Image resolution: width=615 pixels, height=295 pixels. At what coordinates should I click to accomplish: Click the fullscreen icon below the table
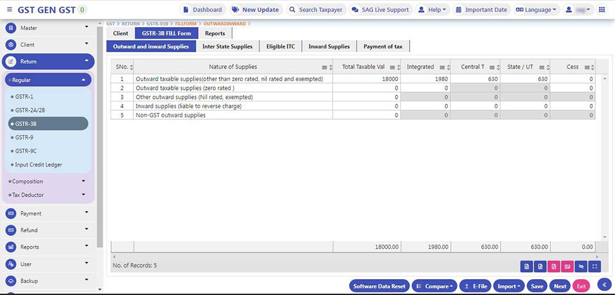click(x=595, y=266)
